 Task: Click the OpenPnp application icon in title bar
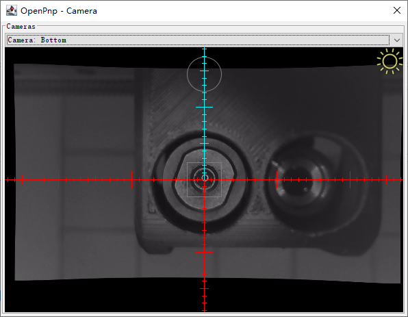12,11
